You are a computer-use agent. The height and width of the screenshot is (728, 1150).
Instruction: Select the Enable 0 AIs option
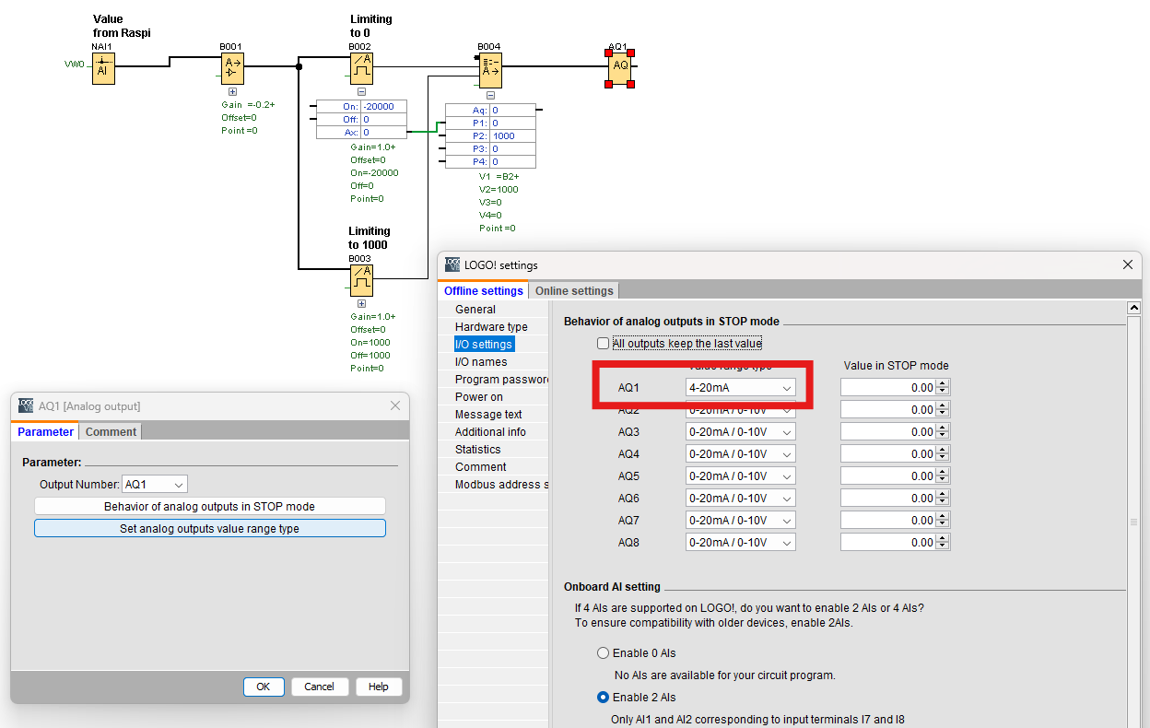(x=604, y=653)
